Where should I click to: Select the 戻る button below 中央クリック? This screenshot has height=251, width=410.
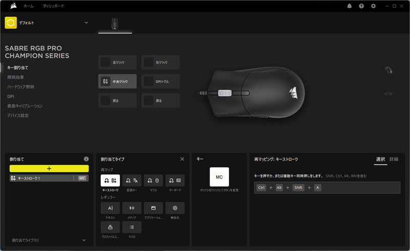(x=117, y=101)
